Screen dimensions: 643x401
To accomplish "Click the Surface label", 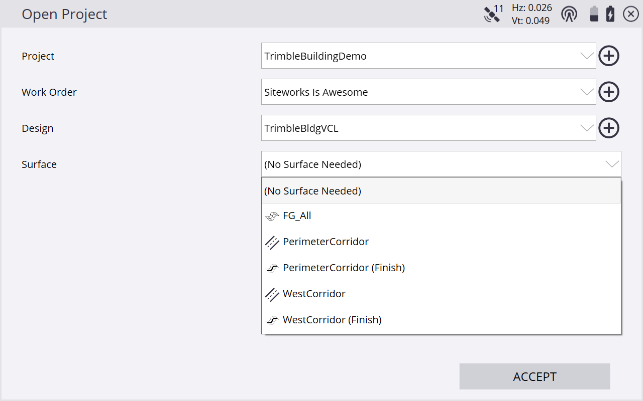I will point(39,164).
